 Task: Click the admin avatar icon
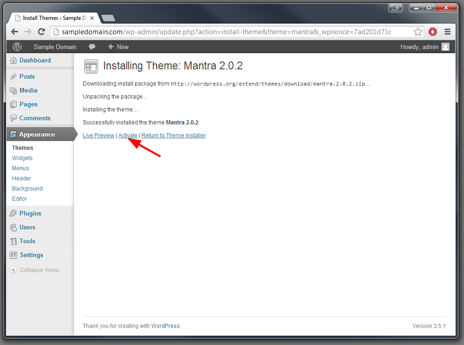[x=445, y=47]
